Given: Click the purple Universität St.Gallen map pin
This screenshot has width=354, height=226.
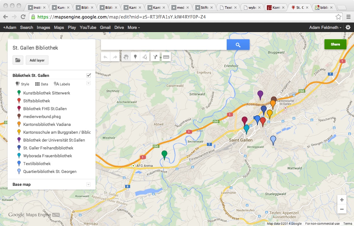Looking at the screenshot, I should coord(260,94).
